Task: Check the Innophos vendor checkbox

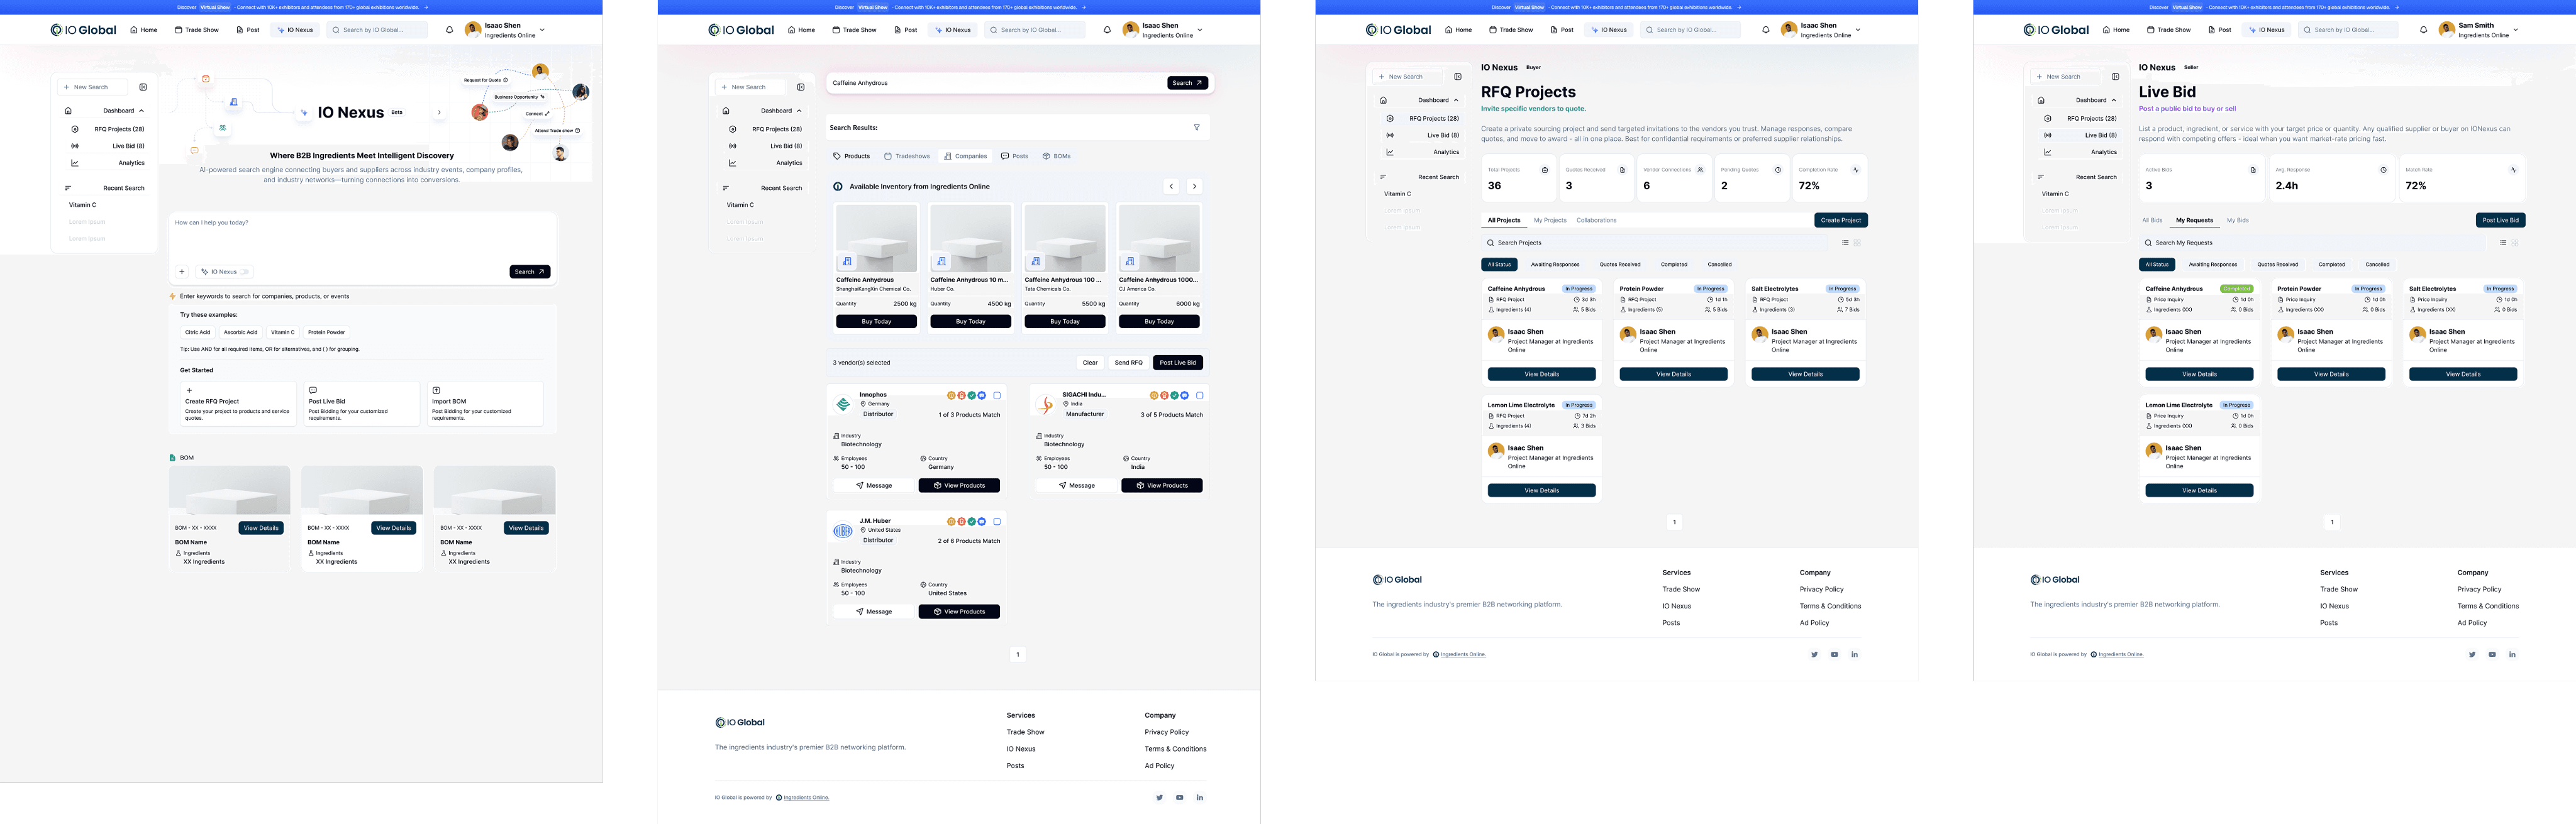Action: 997,396
